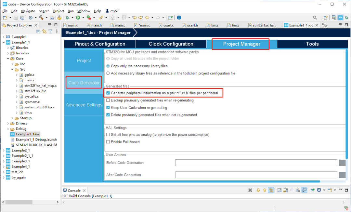The height and width of the screenshot is (212, 351).
Task: Click the Project Explorer filter funnel icon
Action: (50, 32)
